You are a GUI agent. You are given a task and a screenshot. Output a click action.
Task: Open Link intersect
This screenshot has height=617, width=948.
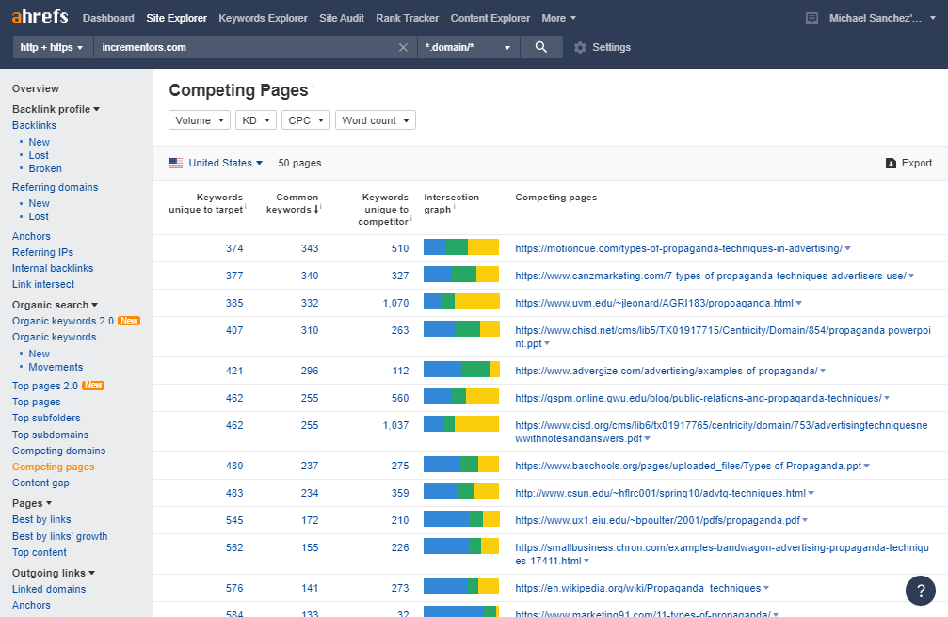pos(43,285)
